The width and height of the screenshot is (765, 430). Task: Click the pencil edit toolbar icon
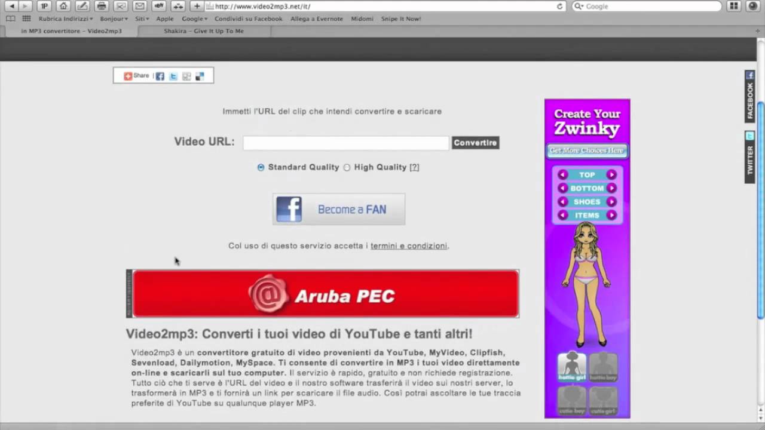click(82, 6)
